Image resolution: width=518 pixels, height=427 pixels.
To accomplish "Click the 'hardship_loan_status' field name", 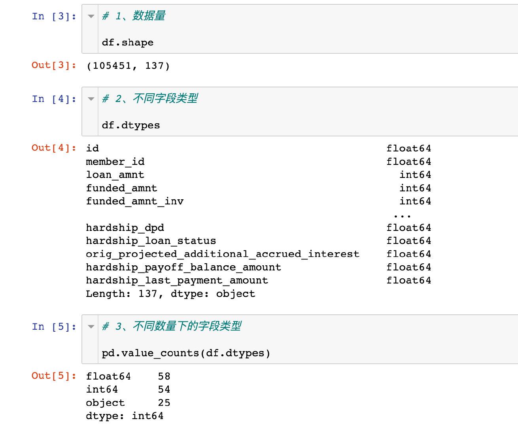I will pyautogui.click(x=151, y=241).
